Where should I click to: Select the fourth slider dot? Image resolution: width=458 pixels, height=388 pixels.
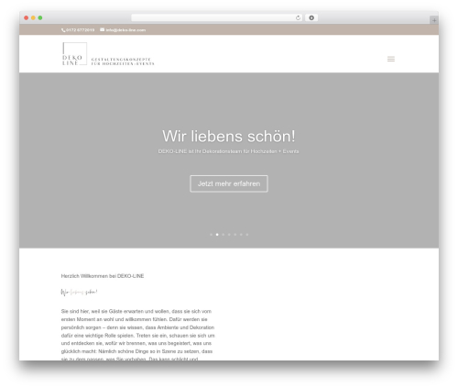click(229, 235)
